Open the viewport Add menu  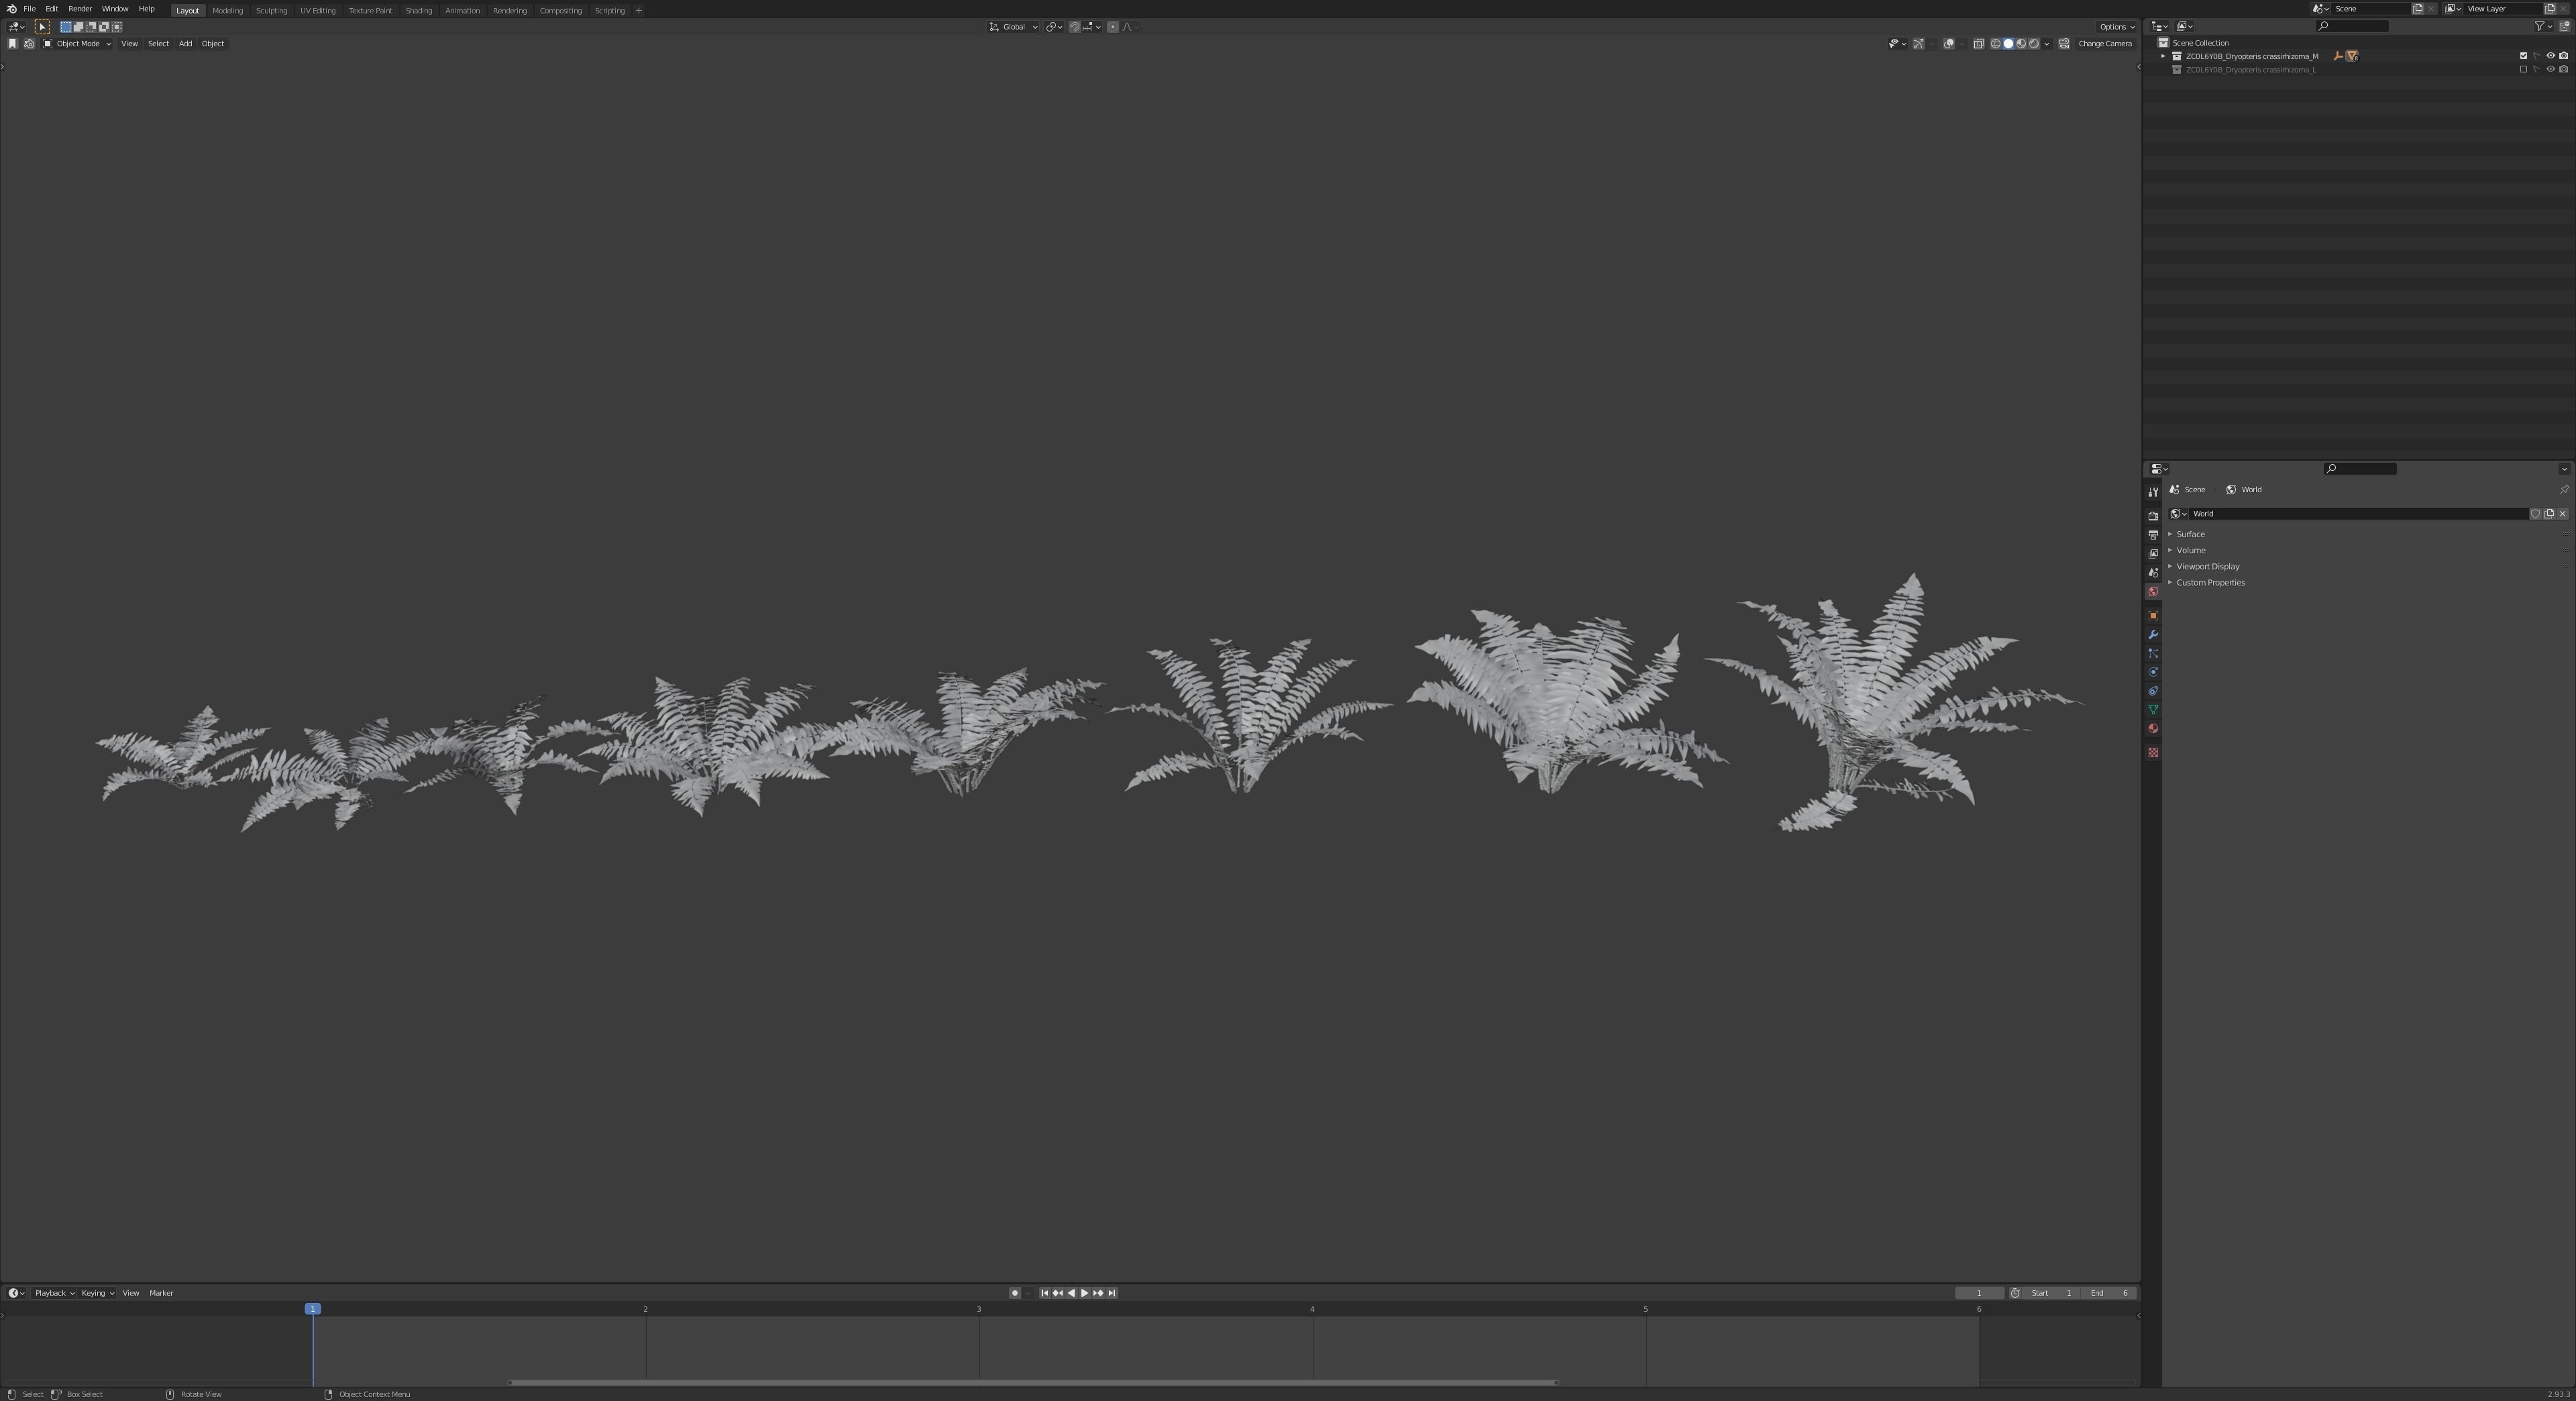tap(185, 44)
